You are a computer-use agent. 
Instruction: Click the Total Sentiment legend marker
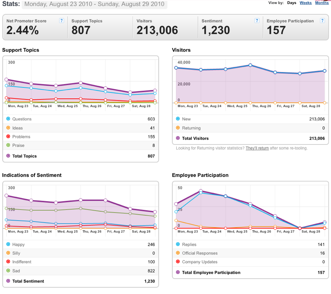[8, 281]
